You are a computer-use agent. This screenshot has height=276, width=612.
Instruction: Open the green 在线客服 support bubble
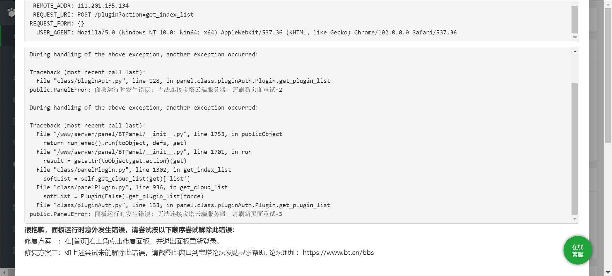(578, 251)
